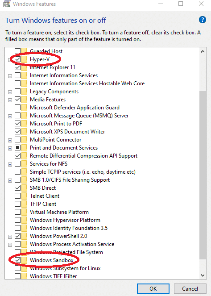Expand Print and Document Services tree

click(x=10, y=148)
